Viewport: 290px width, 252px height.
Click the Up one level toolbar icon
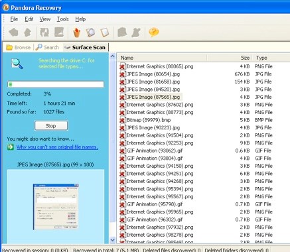pos(27,32)
